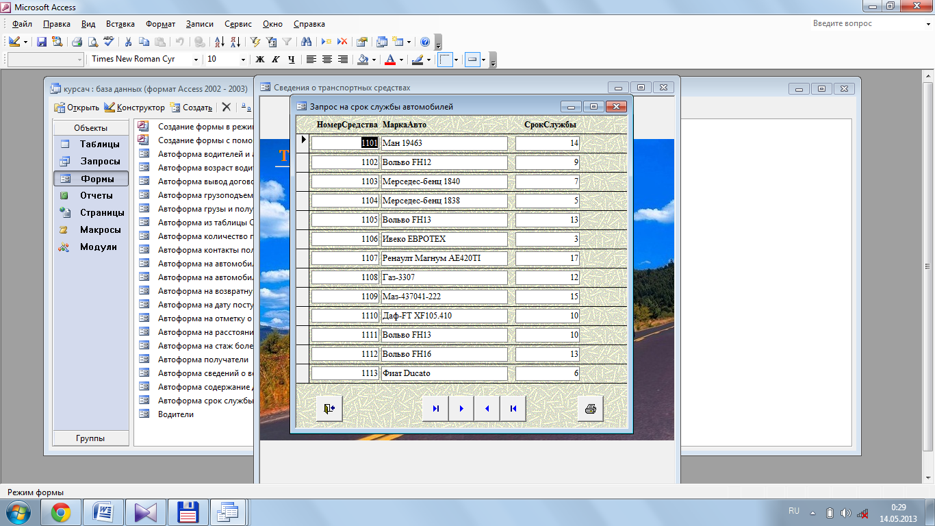This screenshot has height=526, width=935.
Task: Click the Print icon in the main toolbar
Action: 77,42
